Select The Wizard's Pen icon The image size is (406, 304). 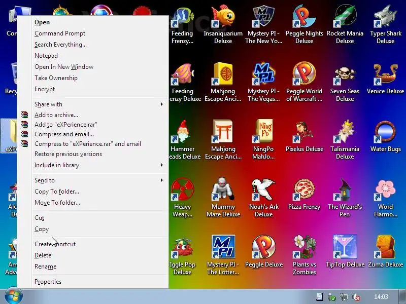click(345, 189)
